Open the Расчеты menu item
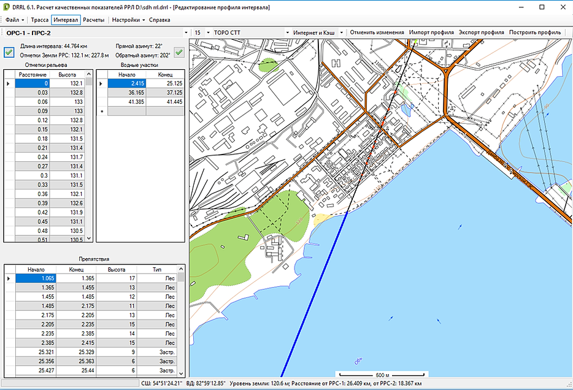Screen dimensions: 573x390 tap(93, 20)
